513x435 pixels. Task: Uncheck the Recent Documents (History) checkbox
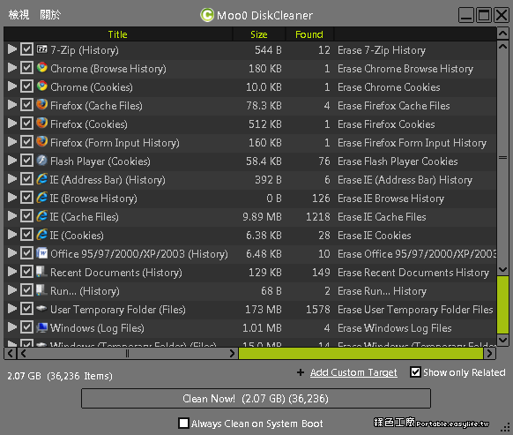[x=26, y=272]
